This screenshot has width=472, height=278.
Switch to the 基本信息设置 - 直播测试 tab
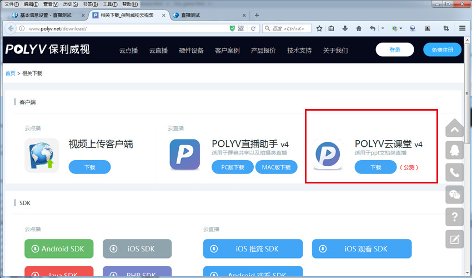click(x=44, y=15)
